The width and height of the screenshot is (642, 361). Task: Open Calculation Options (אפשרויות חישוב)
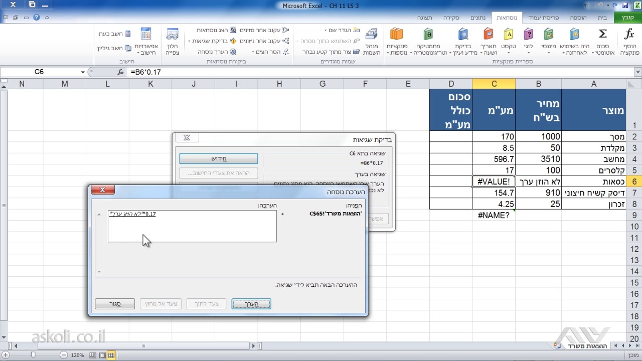[x=146, y=42]
